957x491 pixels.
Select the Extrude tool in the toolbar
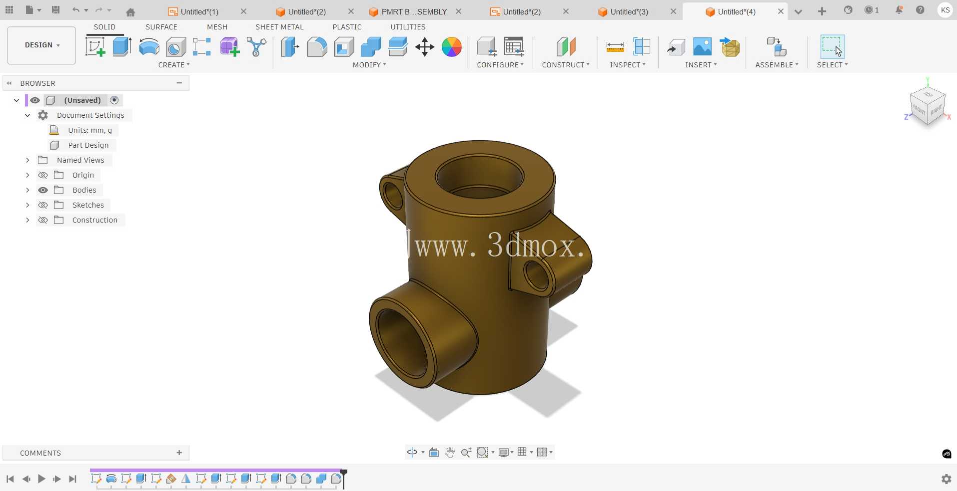pyautogui.click(x=122, y=47)
